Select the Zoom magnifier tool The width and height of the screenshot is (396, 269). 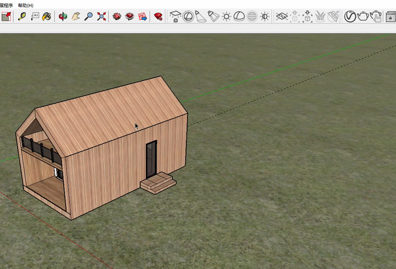click(88, 16)
